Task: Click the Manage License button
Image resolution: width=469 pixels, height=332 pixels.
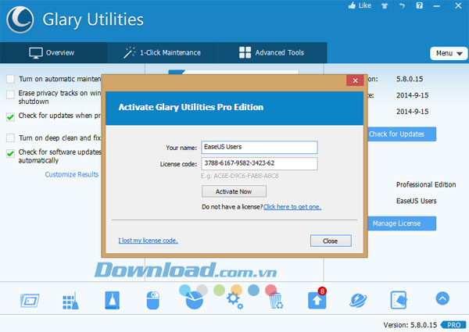Action: coord(402,223)
